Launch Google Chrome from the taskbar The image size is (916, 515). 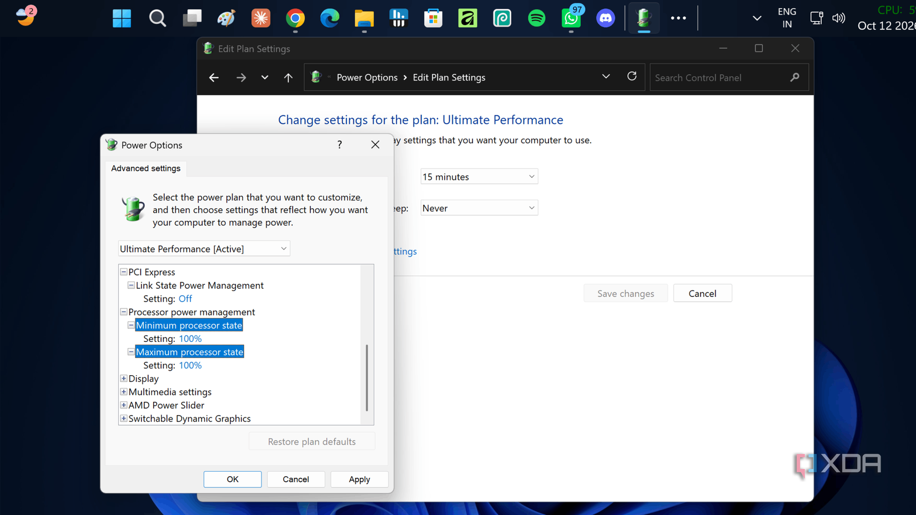click(x=295, y=18)
